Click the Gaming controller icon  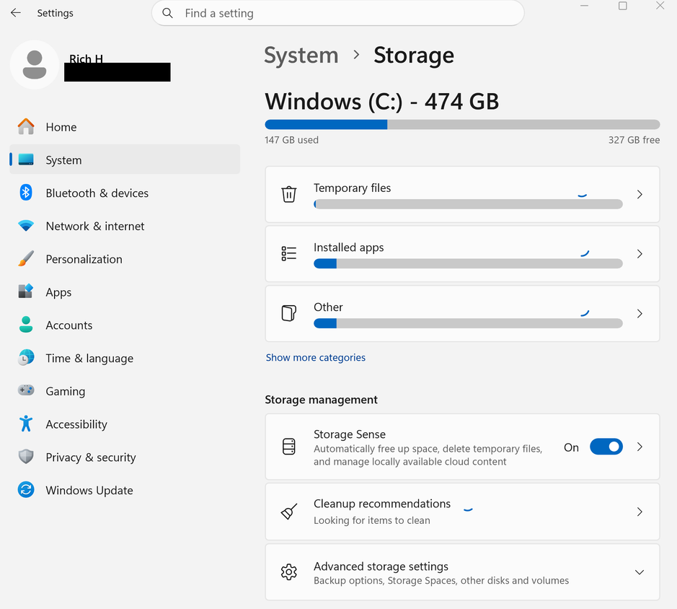(x=26, y=390)
